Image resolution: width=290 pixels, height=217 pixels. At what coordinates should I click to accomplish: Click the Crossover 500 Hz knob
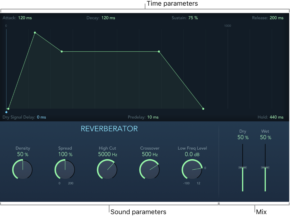[149, 169]
